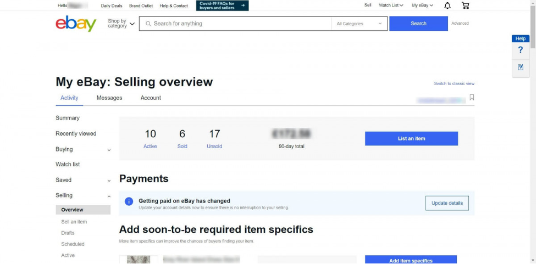Click the blue Search button
This screenshot has height=264, width=537.
(418, 24)
